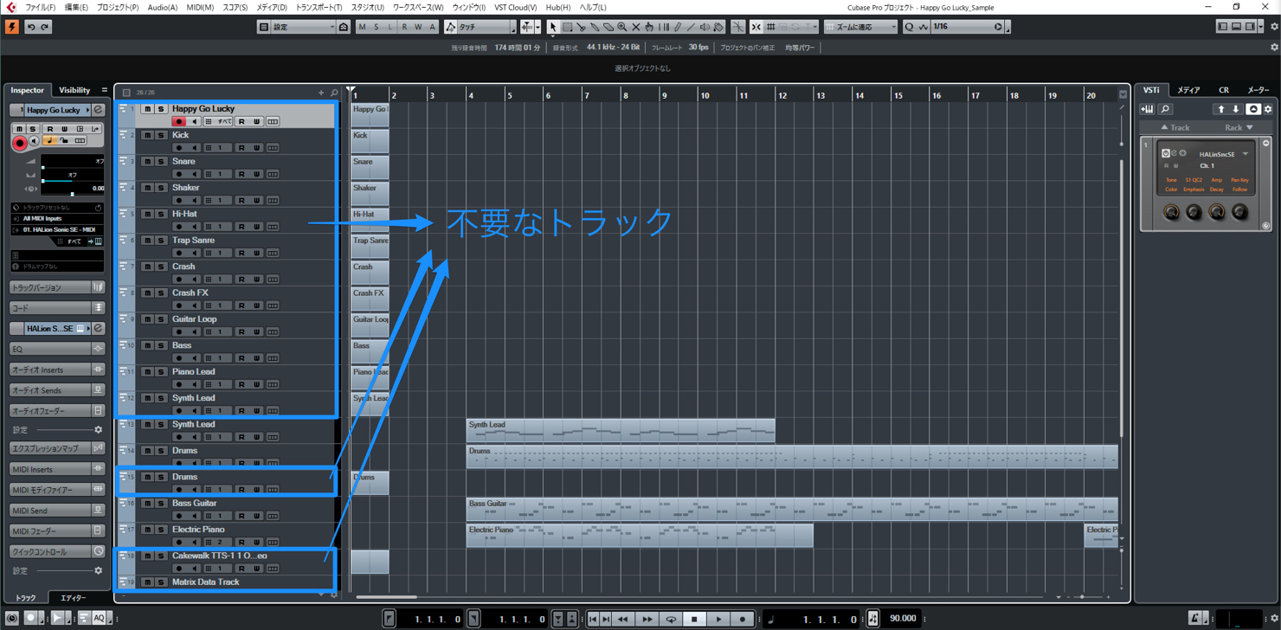Click the HALinSncSE instrument name
Viewport: 1281px width, 630px height.
(x=1216, y=154)
